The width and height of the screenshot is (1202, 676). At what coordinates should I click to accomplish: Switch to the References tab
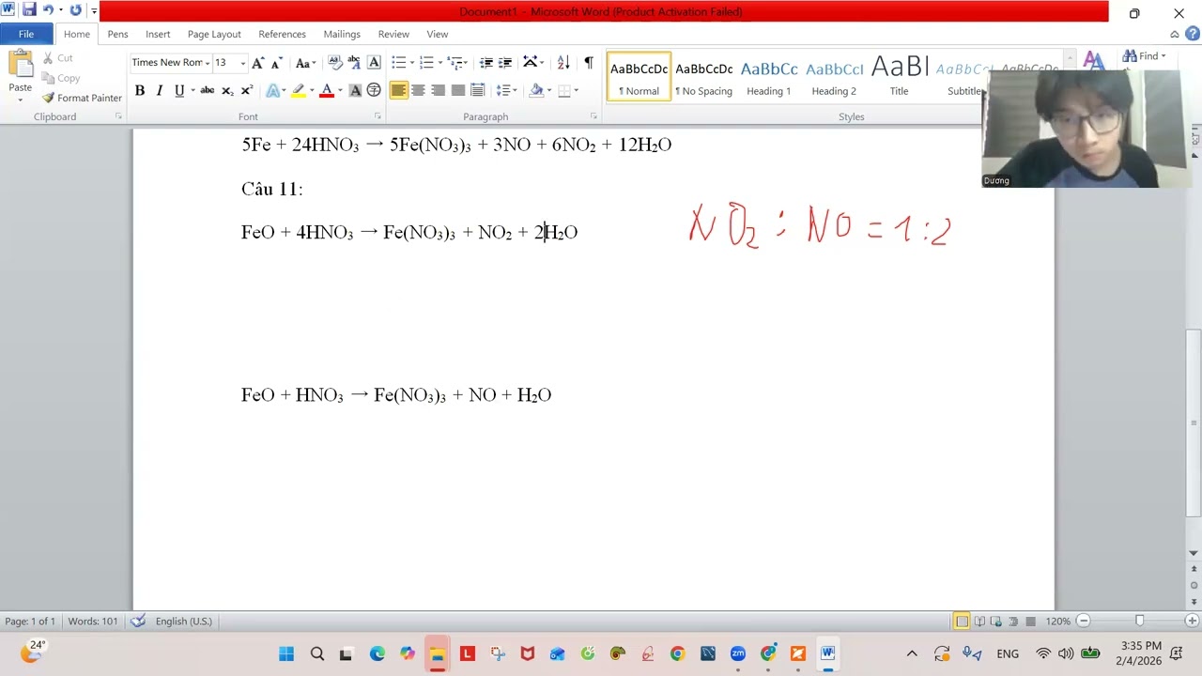[x=282, y=34]
